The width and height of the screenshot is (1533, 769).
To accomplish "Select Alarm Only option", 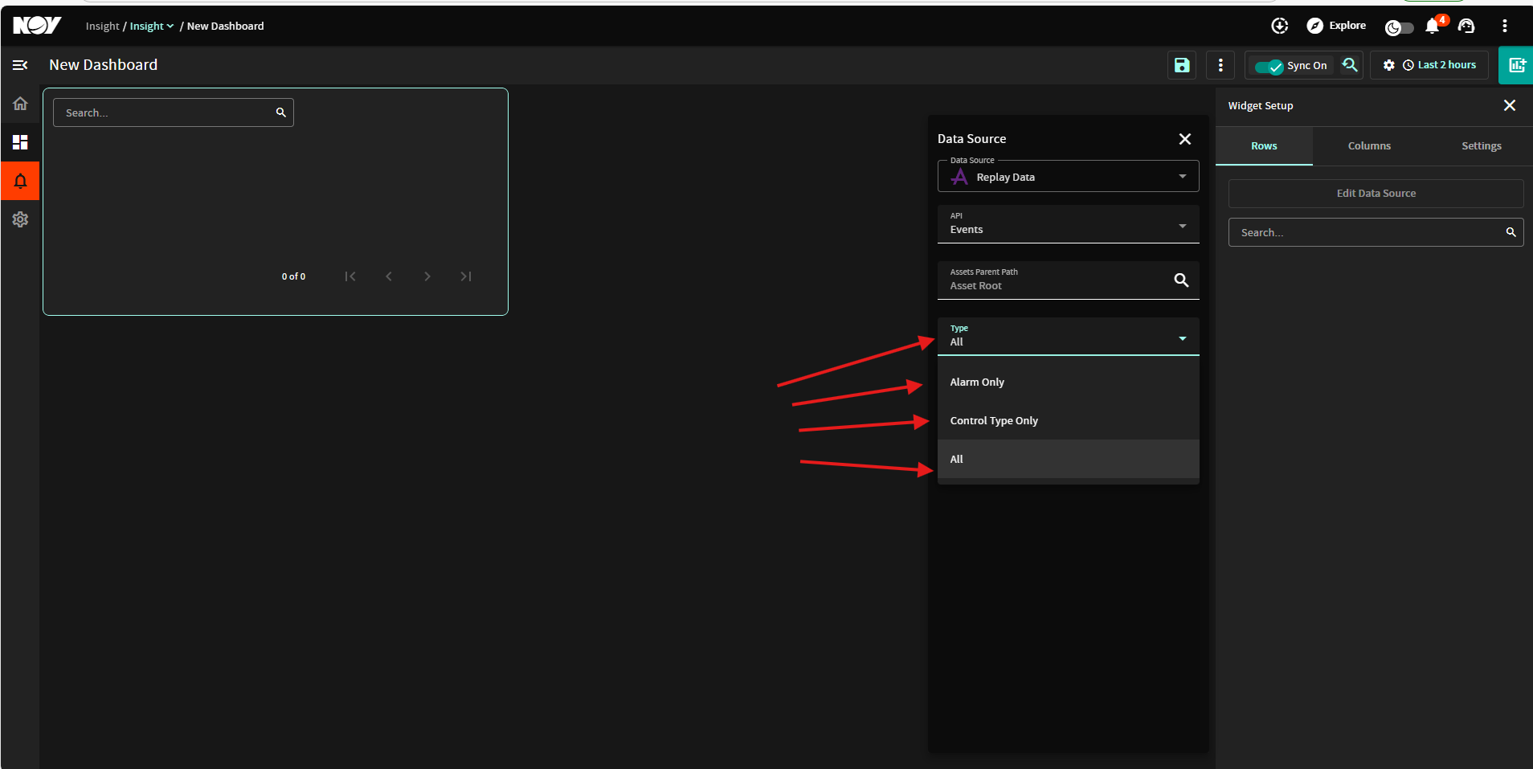I will tap(1068, 382).
